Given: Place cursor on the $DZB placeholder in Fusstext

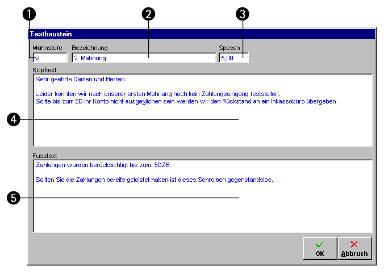Looking at the screenshot, I should pyautogui.click(x=162, y=165).
